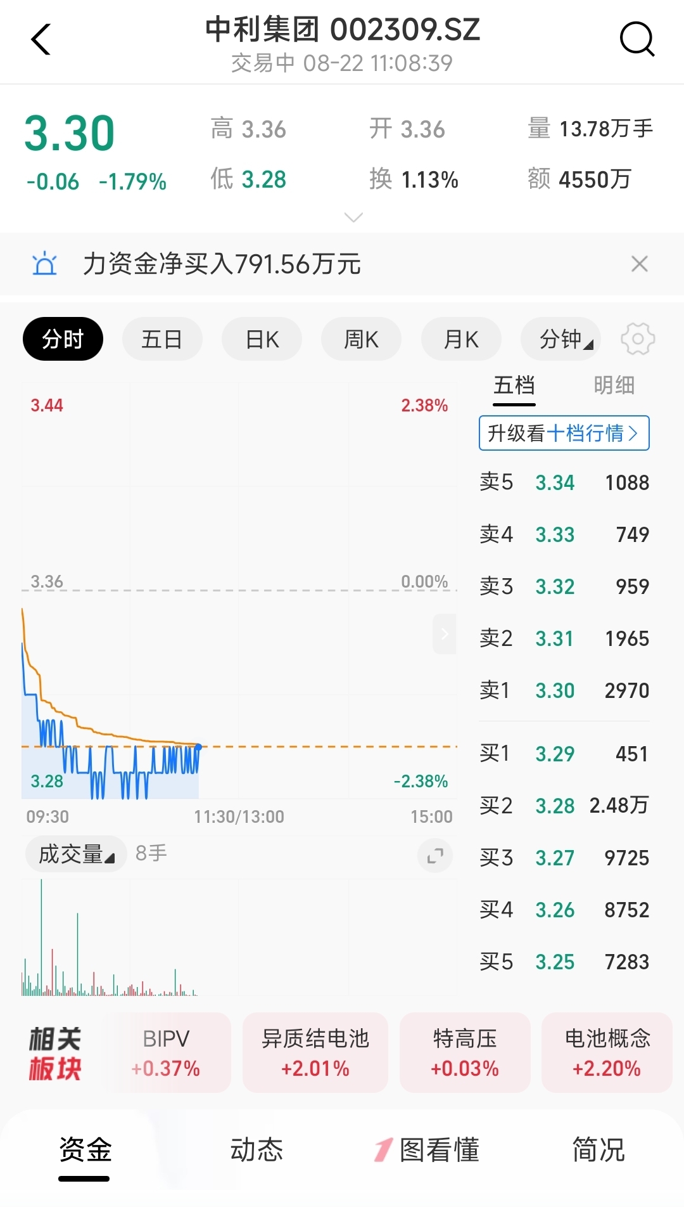Open the search magnifier icon

636,39
